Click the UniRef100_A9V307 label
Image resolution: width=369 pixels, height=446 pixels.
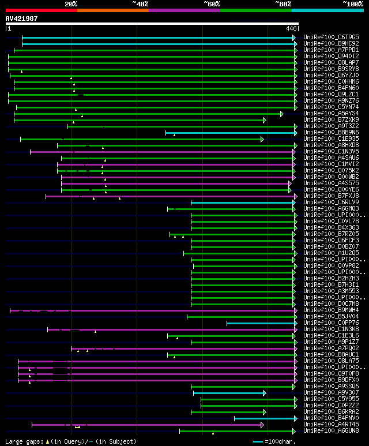(x=331, y=392)
